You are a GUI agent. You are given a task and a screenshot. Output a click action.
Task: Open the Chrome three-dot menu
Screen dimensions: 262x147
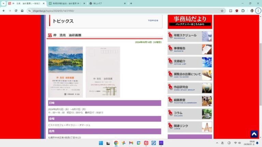point(258,11)
